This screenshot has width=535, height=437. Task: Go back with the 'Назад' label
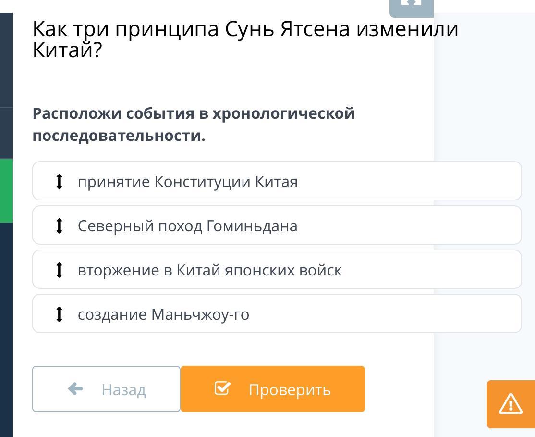click(123, 389)
